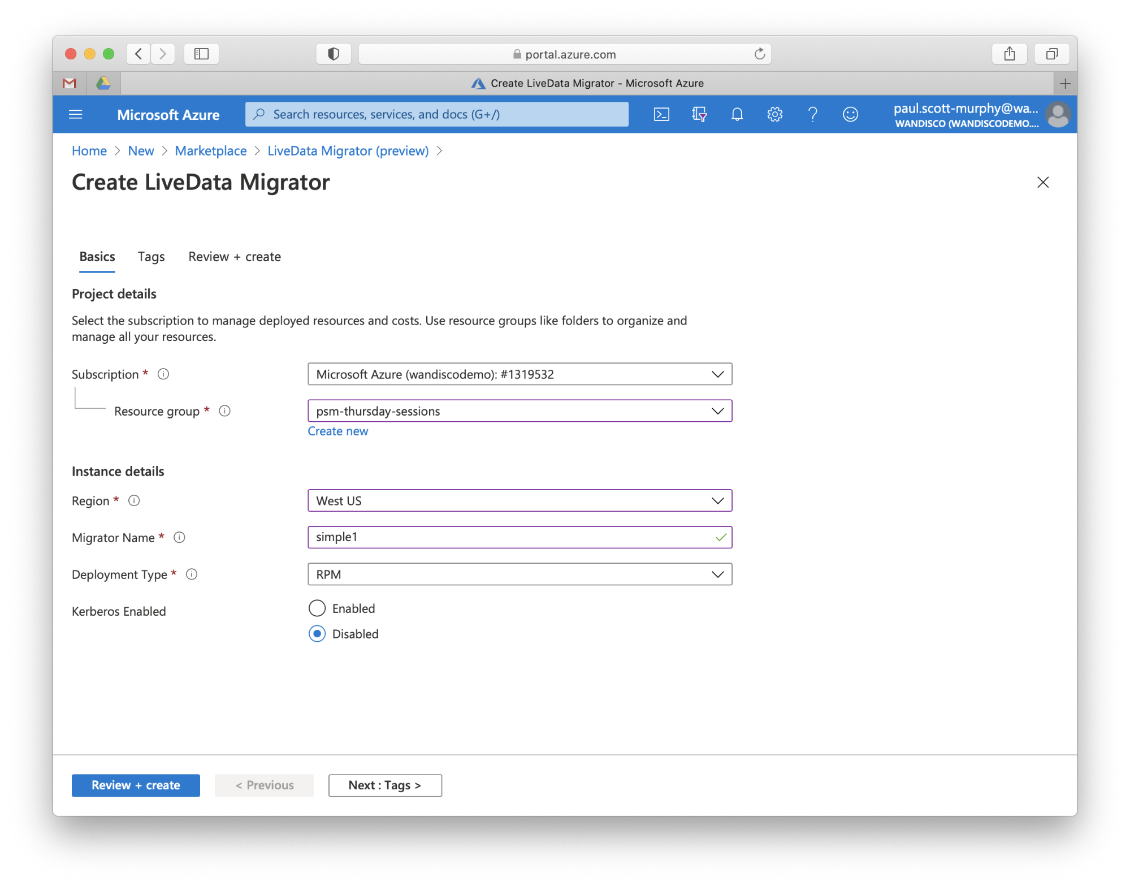
Task: Open the notifications bell
Action: [x=737, y=115]
